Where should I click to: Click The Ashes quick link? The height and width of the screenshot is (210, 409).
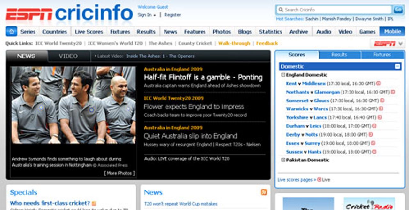pos(160,43)
